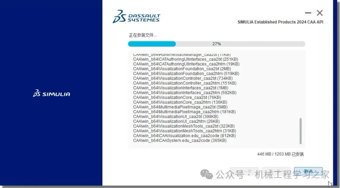Image resolution: width=340 pixels, height=188 pixels.
Task: Click the SIMULIA Established Products 2024 CAA API title
Action: 280,22
